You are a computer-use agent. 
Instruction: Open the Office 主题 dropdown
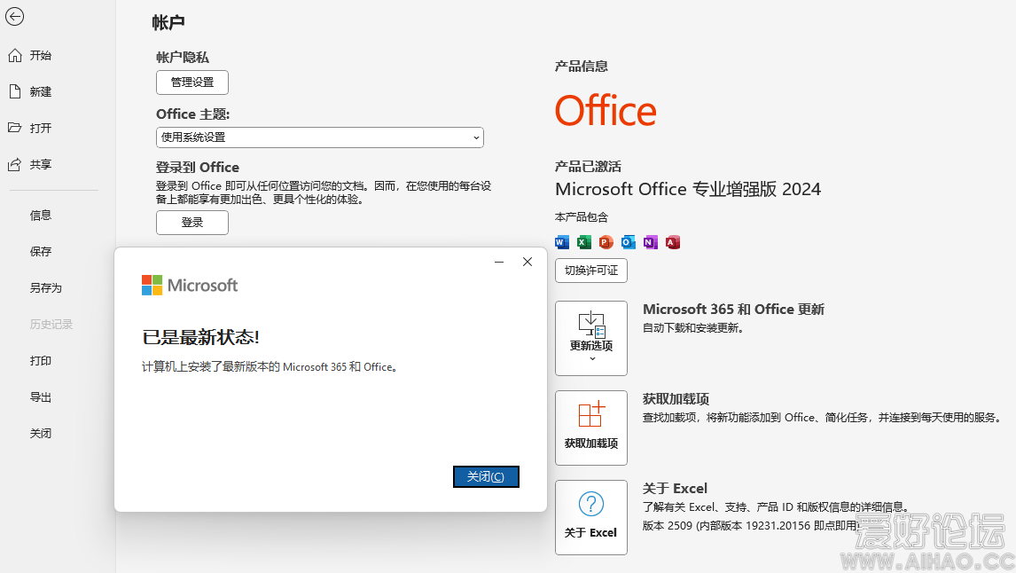point(319,137)
